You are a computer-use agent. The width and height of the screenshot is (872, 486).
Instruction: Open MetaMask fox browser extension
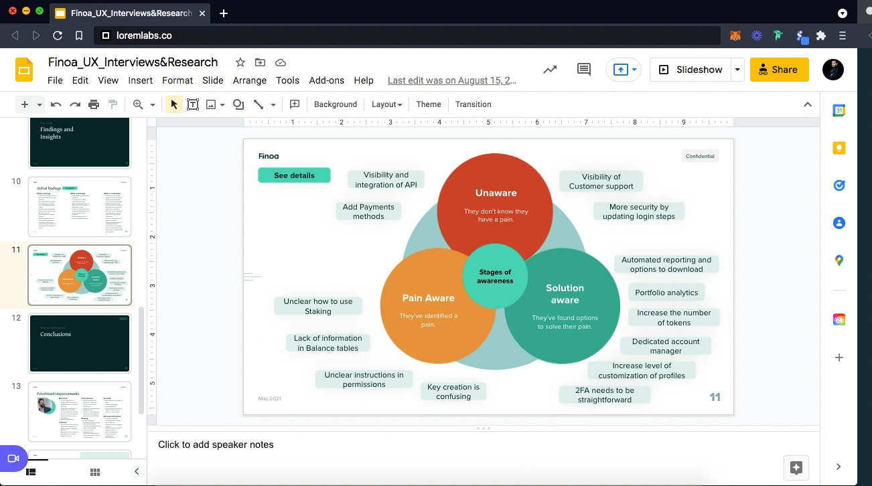click(x=735, y=35)
